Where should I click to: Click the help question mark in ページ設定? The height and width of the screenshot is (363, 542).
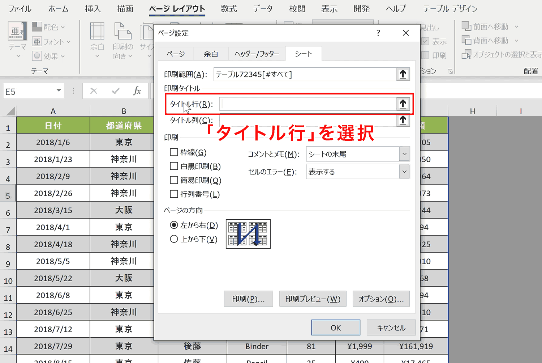[378, 33]
